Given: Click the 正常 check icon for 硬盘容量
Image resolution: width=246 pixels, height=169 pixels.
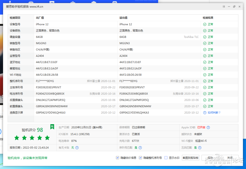Looking at the screenshot, I should coord(205,37).
